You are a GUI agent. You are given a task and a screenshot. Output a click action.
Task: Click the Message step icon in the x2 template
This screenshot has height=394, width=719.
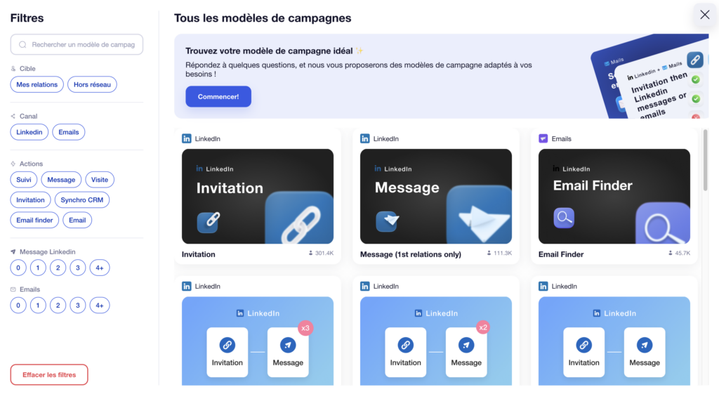tap(466, 345)
